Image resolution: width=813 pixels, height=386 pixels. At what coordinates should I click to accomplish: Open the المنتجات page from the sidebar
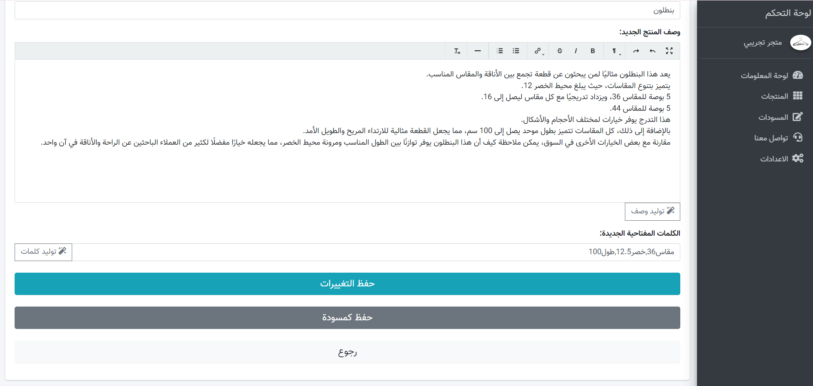[x=774, y=96]
